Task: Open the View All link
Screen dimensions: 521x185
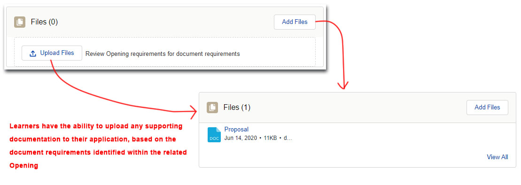Action: tap(497, 157)
